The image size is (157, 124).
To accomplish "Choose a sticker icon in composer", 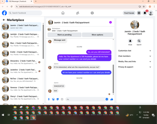I will [x=58, y=99].
